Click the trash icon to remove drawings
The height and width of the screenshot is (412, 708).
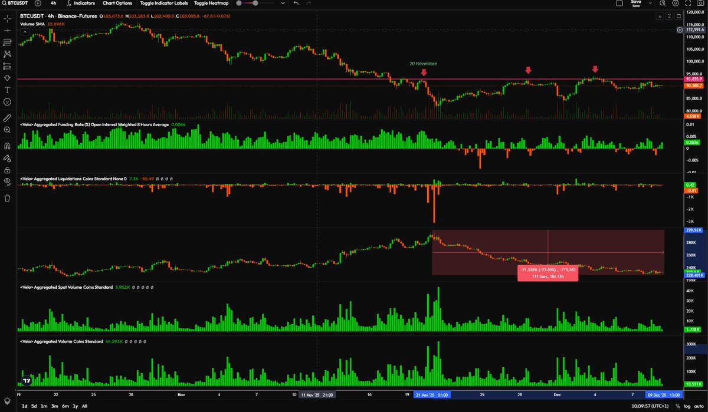coord(7,198)
